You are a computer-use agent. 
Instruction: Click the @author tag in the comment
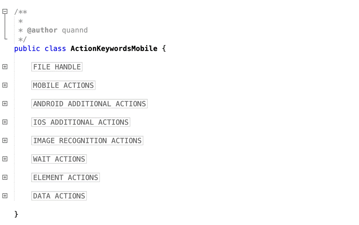point(42,30)
